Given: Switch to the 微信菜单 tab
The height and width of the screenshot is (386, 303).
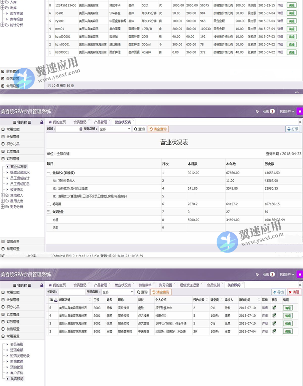Looking at the screenshot, I should click(145, 285).
